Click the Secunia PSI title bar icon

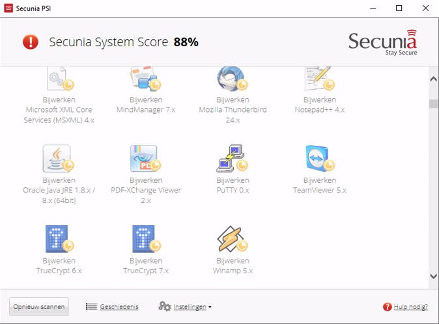coord(8,8)
